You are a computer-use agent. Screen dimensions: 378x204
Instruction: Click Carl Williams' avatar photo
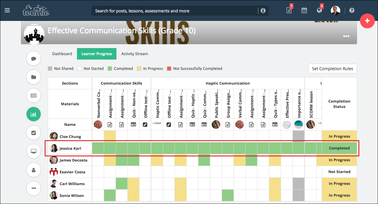tap(54, 183)
